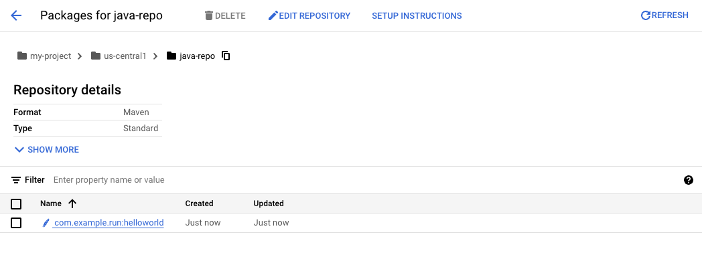The height and width of the screenshot is (257, 702).
Task: Click the Refresh circular arrow icon
Action: coord(646,15)
